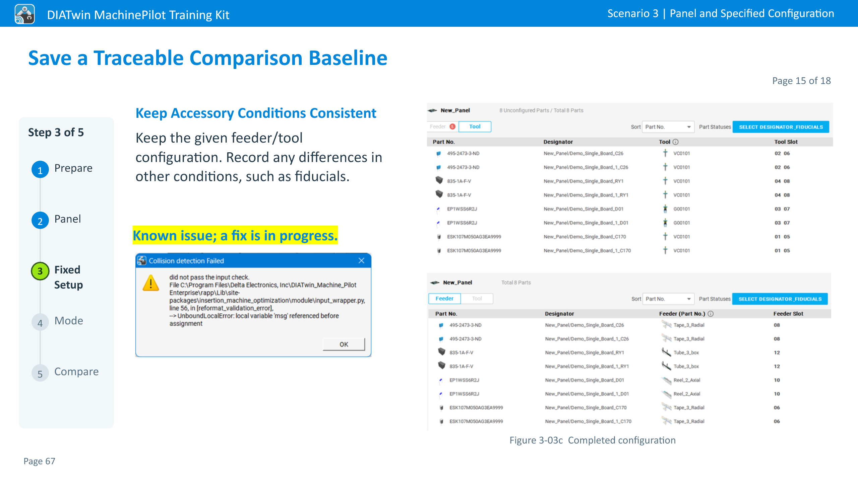
Task: Click feeder slot 12 in Demo_Single_Board_RY1 row
Action: (777, 352)
